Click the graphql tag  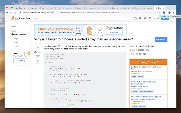pos(141,77)
